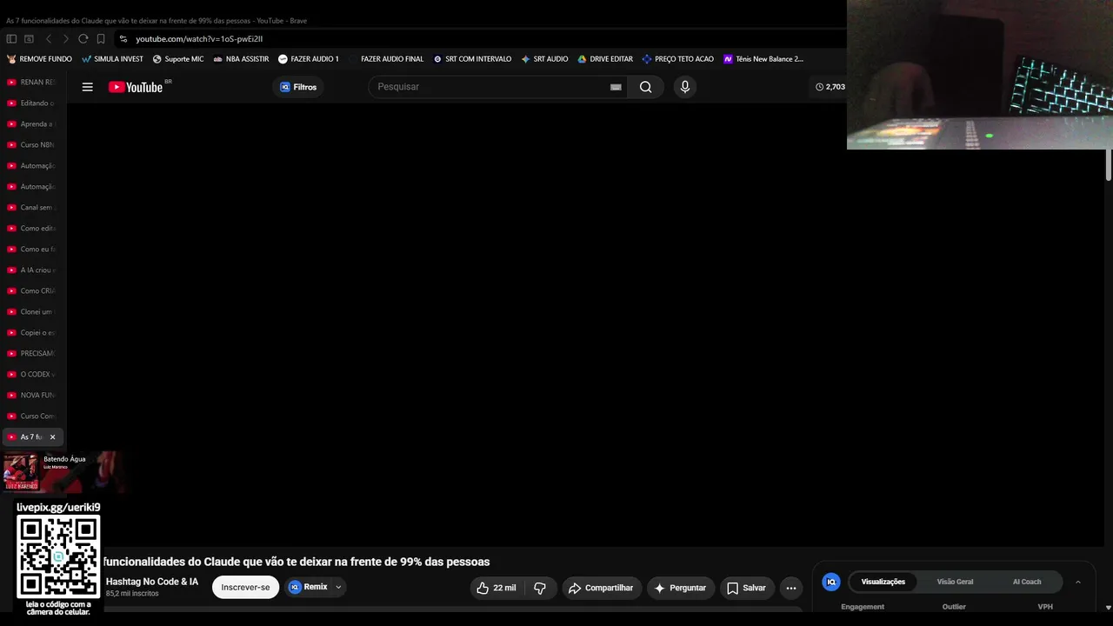
Task: Open more actions three-dot menu
Action: coord(791,588)
